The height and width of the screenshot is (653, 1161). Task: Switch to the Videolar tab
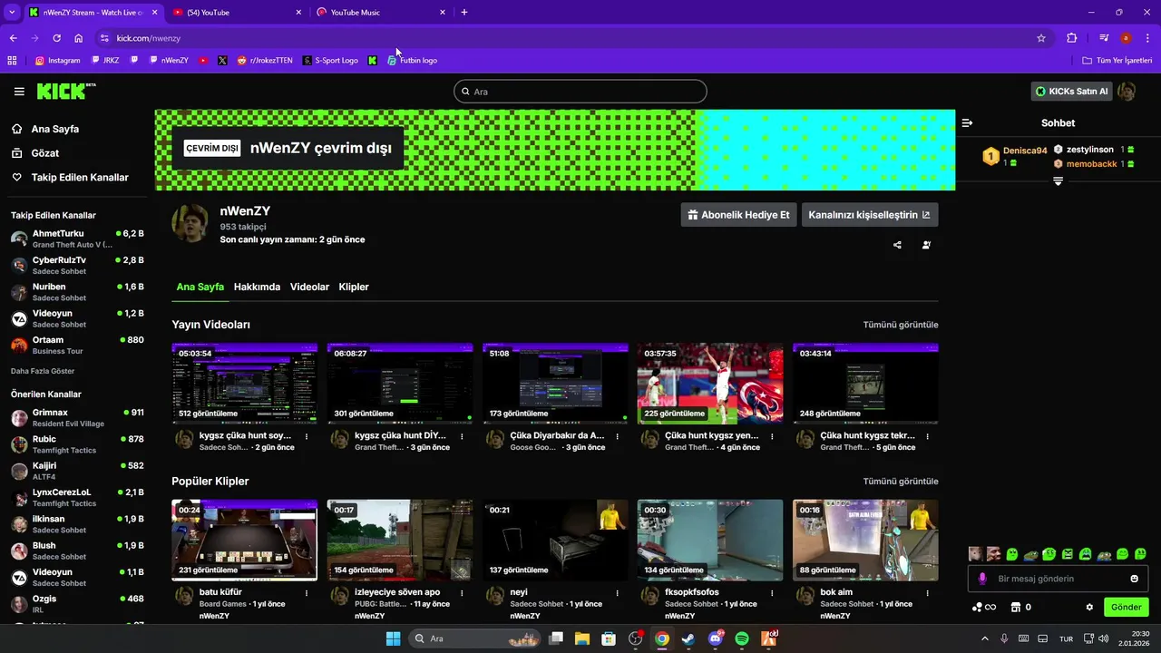click(309, 287)
